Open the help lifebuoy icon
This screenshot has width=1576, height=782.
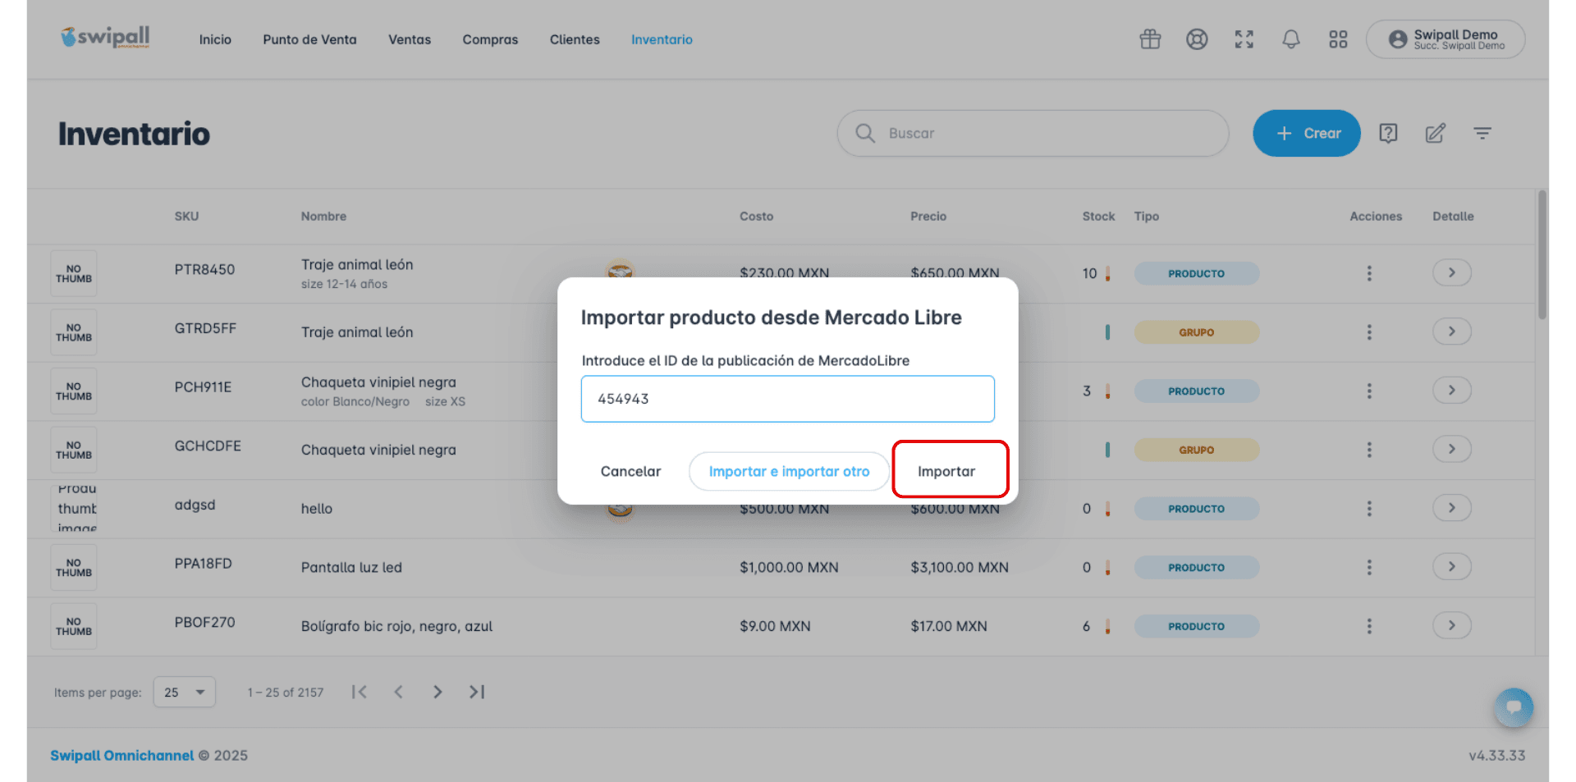pos(1197,39)
